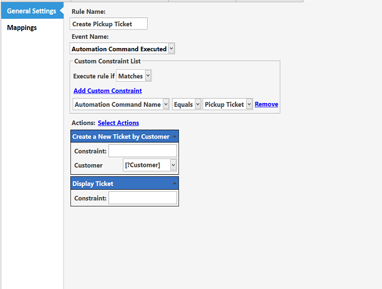Click the Select Actions link

click(118, 123)
